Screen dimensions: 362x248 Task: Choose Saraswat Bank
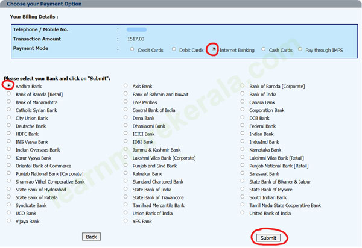[x=243, y=173]
